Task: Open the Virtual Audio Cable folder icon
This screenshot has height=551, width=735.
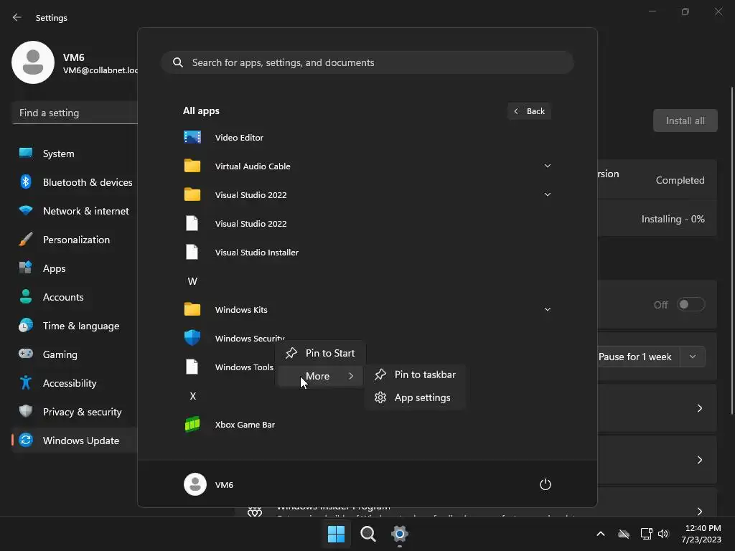Action: tap(192, 166)
